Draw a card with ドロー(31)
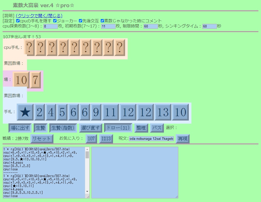The height and width of the screenshot is (202, 261). pos(118,128)
